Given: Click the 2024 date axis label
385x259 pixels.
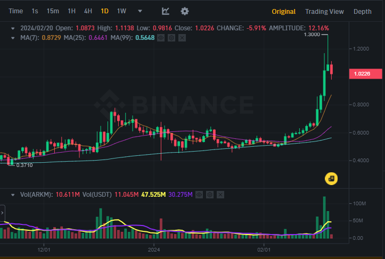Looking at the screenshot, I should click(x=154, y=250).
